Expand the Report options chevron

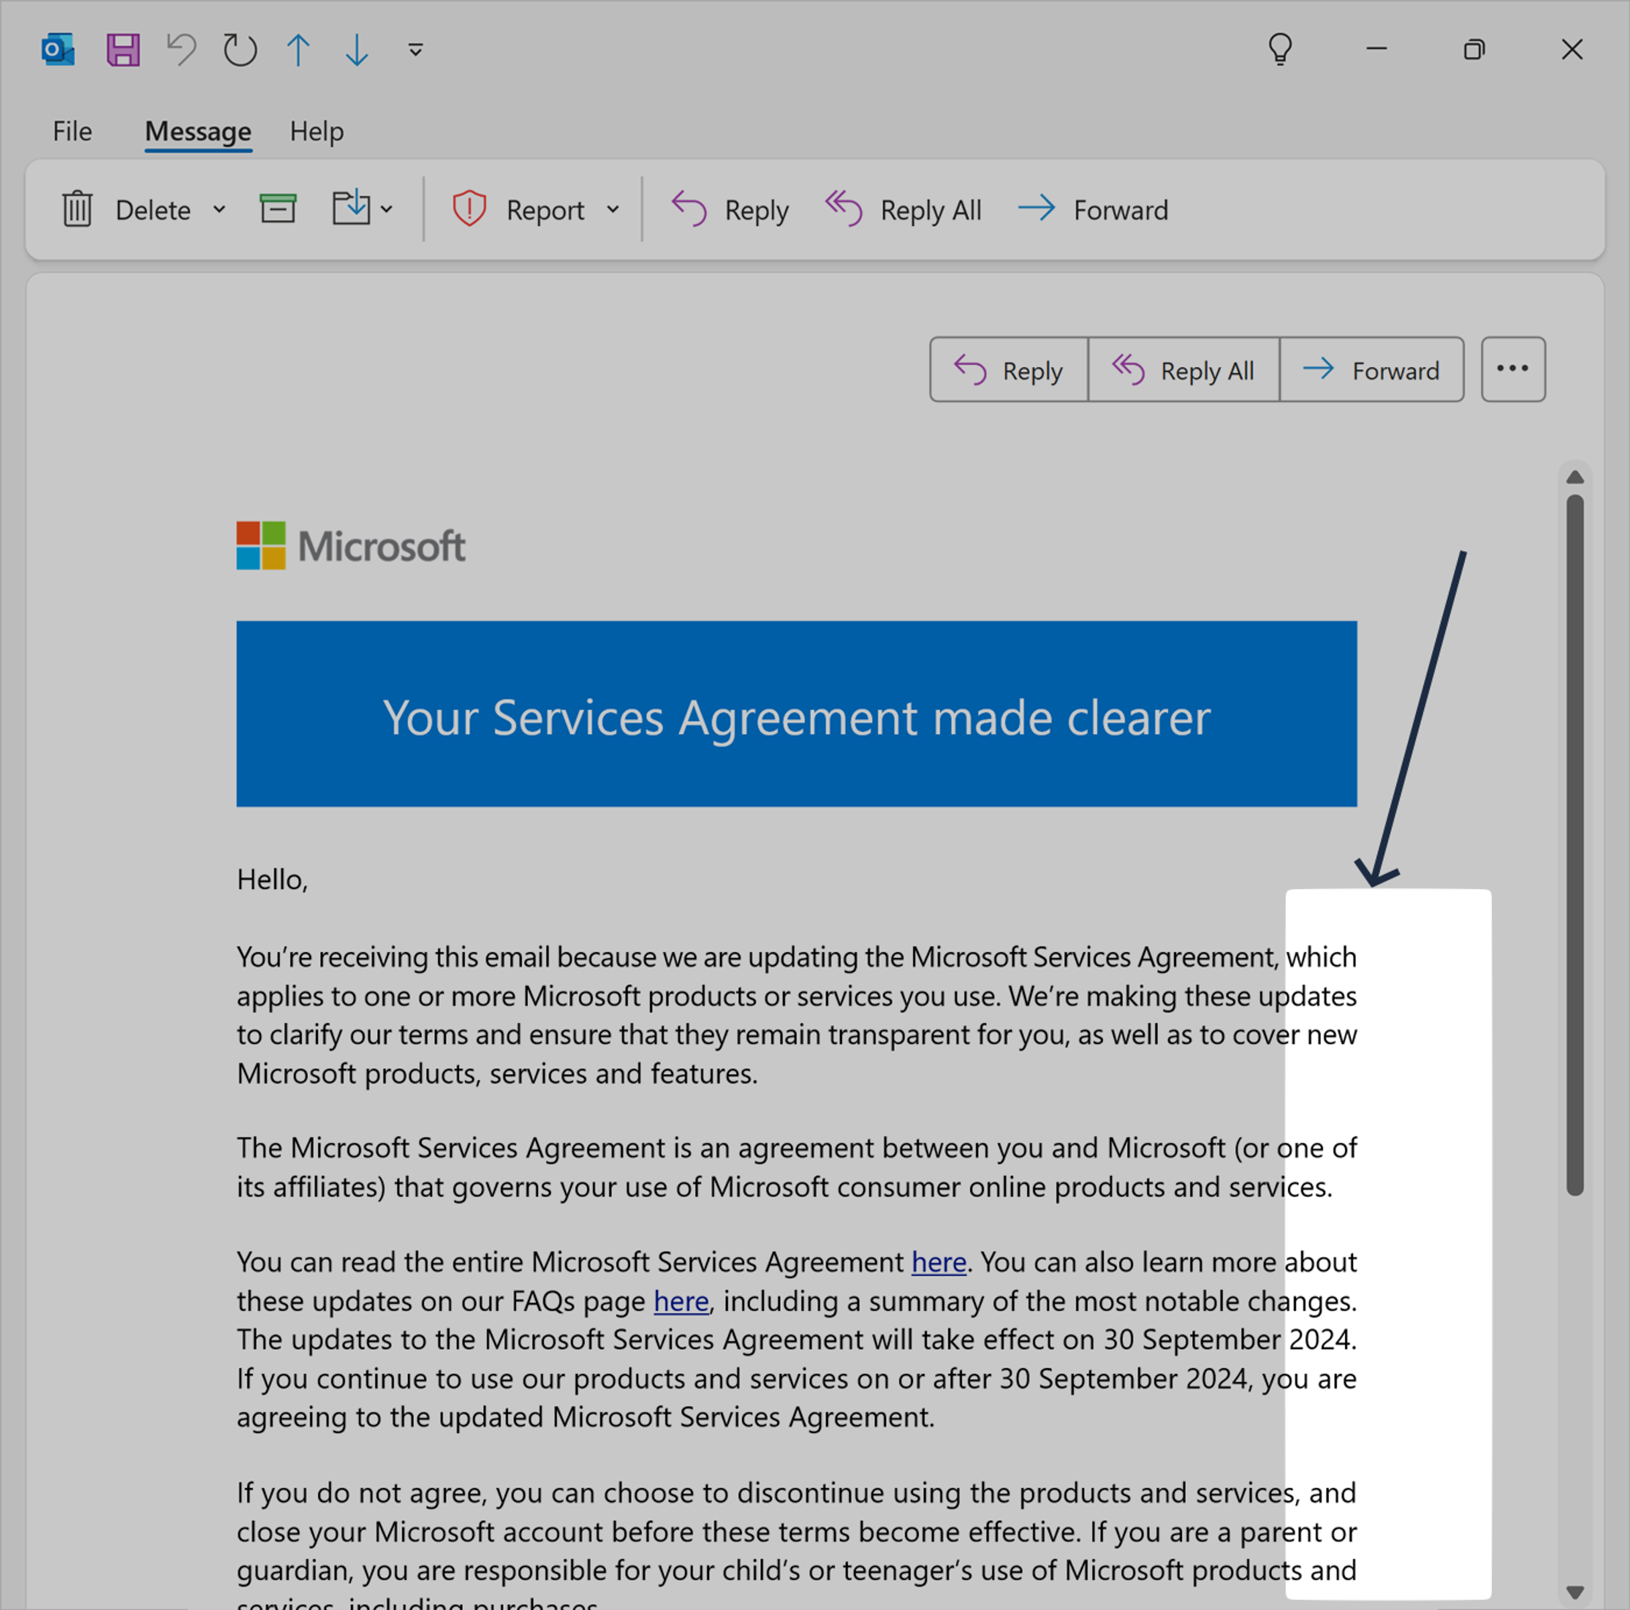[614, 209]
